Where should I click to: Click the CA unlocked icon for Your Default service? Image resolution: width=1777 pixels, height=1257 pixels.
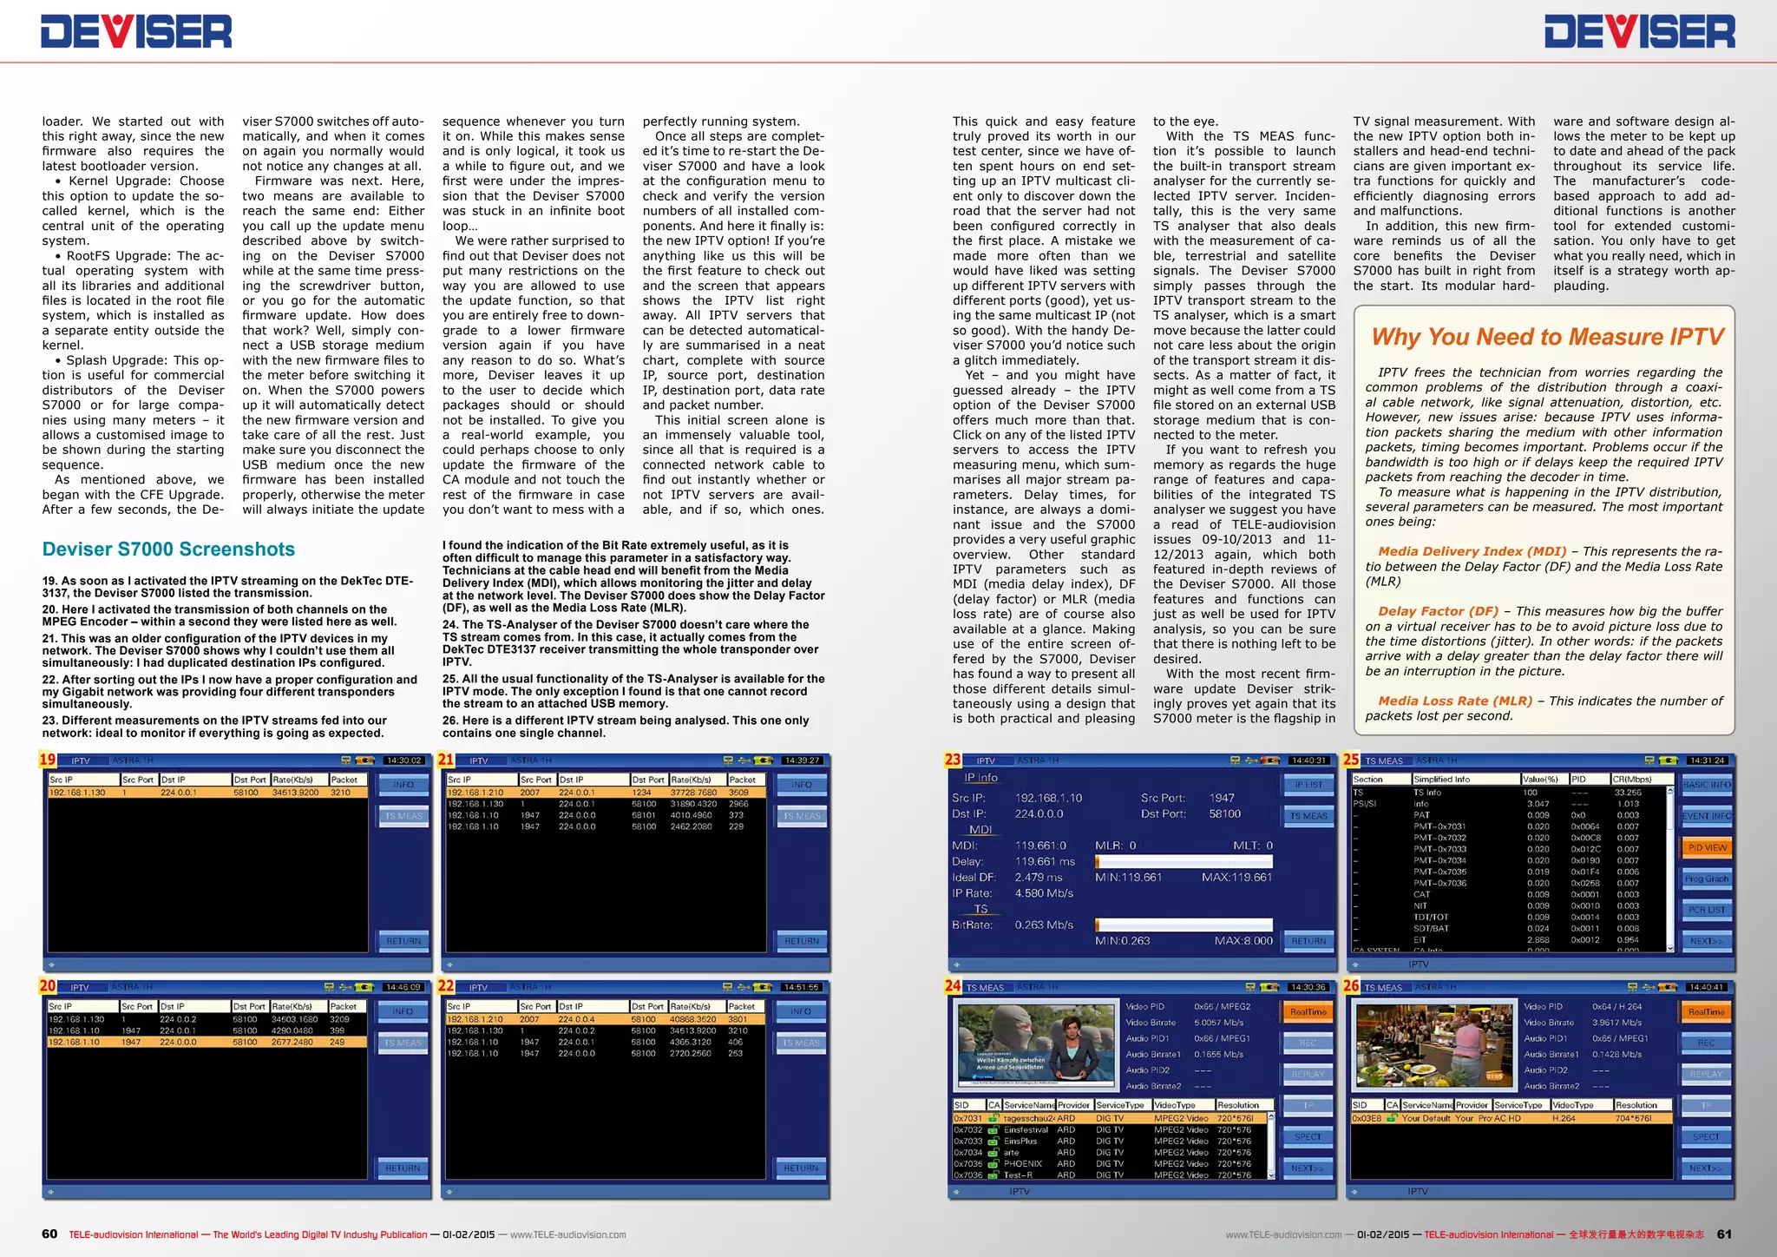[x=1392, y=1118]
